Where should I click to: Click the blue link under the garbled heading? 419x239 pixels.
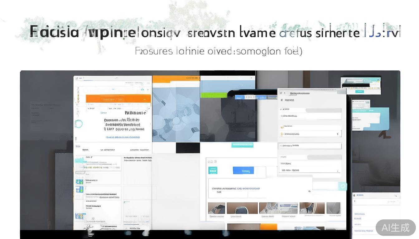[123, 137]
